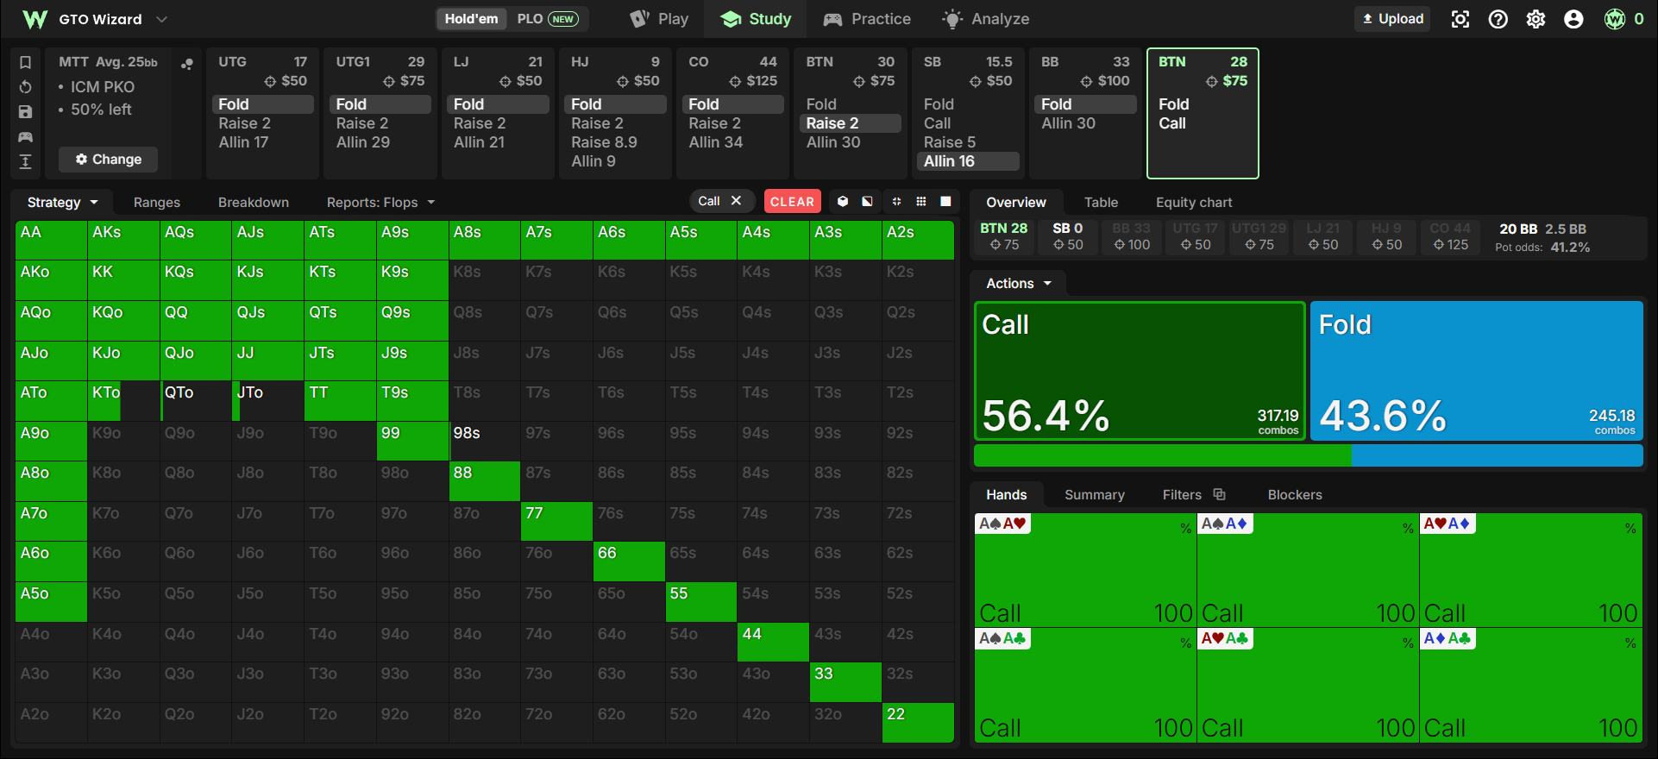Screen dimensions: 1658x759
Task: Click the red CLEAR button
Action: tap(792, 201)
